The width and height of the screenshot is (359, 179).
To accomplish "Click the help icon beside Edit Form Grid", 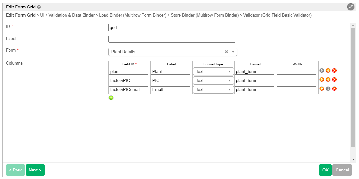I will 39,7.
